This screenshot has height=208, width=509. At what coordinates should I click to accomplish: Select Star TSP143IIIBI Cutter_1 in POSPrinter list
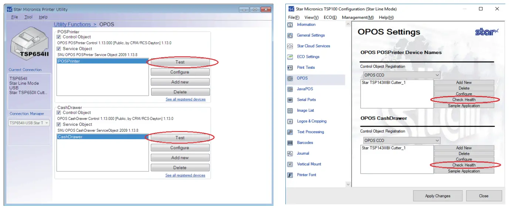tap(383, 83)
